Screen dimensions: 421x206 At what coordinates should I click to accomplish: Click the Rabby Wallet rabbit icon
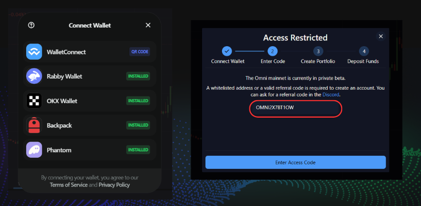[x=34, y=76]
